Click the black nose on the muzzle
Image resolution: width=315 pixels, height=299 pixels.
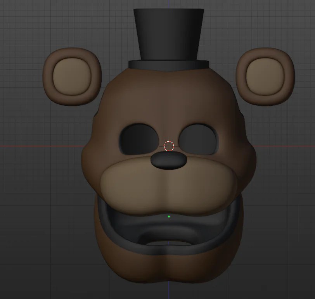click(x=169, y=160)
